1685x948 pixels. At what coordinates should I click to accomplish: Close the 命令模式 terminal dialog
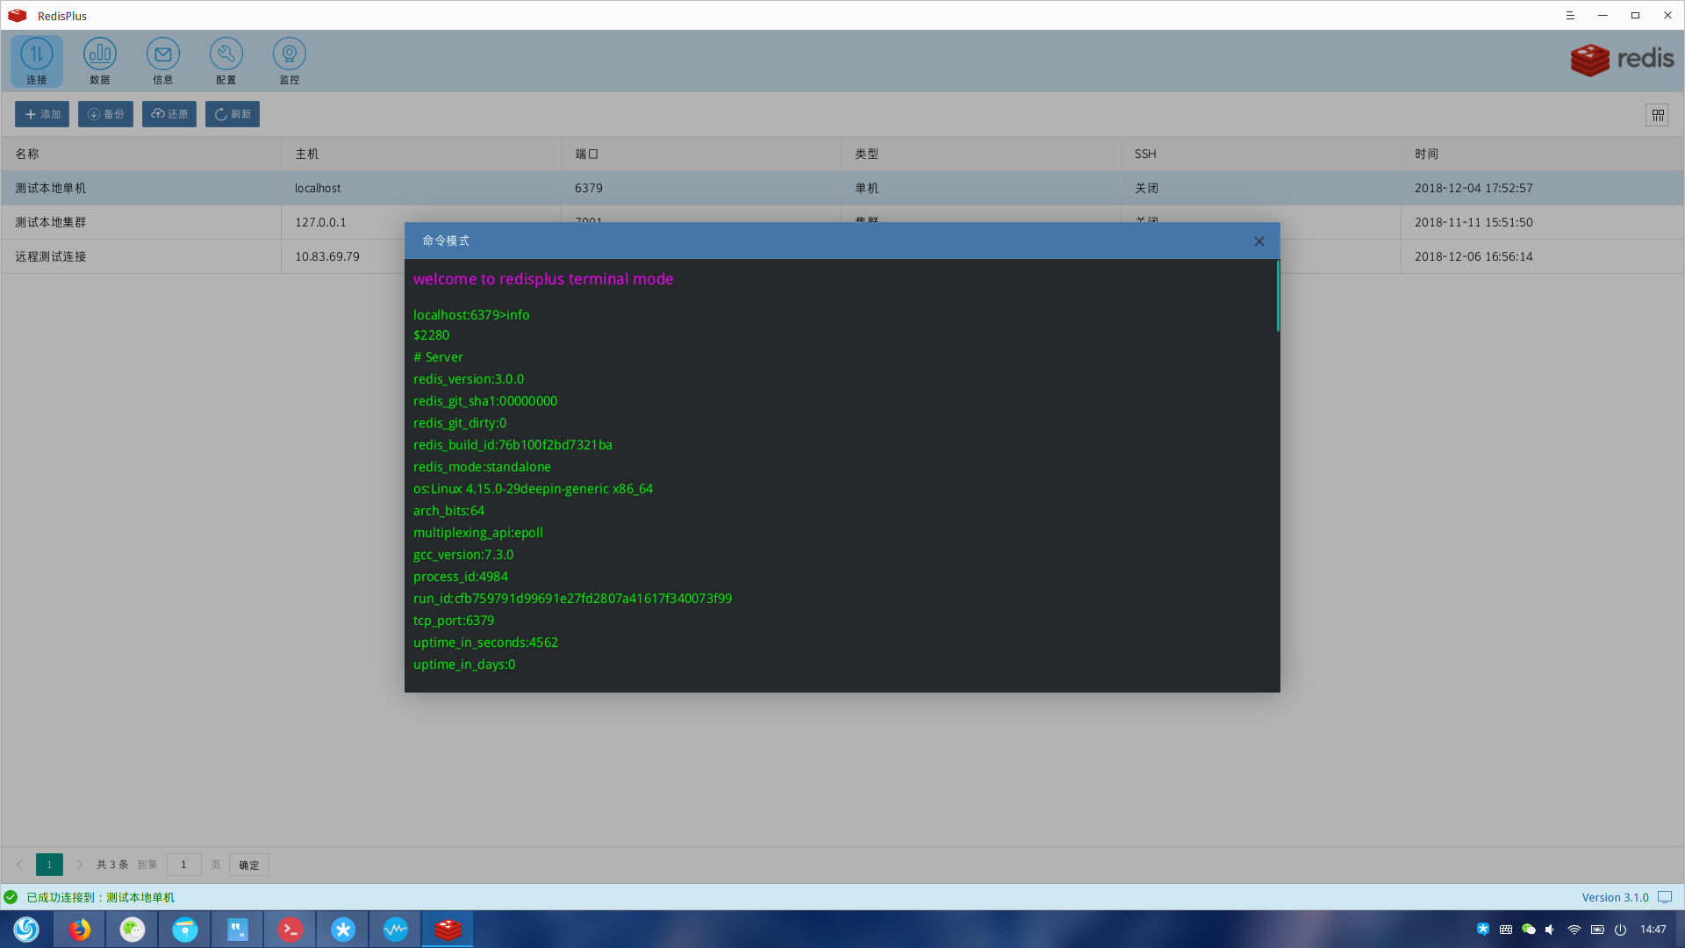1258,241
